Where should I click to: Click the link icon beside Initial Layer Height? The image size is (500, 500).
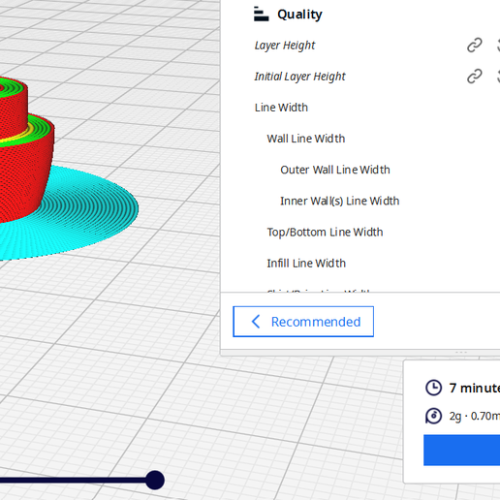pyautogui.click(x=475, y=77)
